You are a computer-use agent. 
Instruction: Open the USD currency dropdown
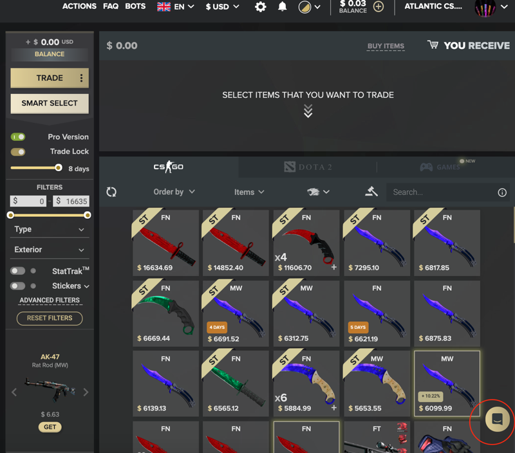222,6
